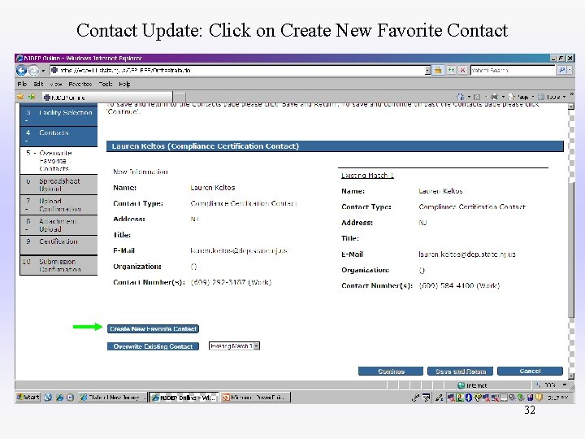Open the Tools command bar menu
Image resolution: width=585 pixels, height=439 pixels.
point(552,97)
